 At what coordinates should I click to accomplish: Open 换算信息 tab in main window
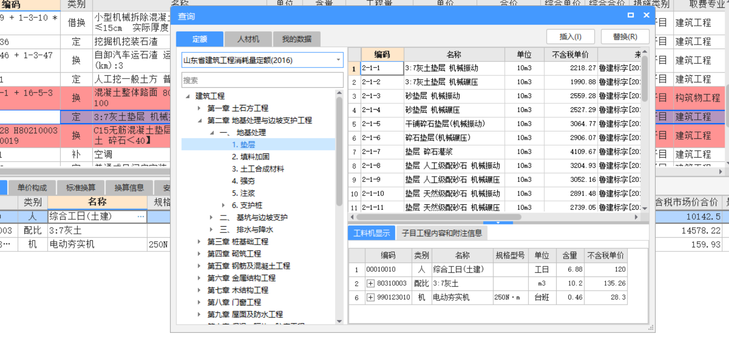pyautogui.click(x=129, y=188)
